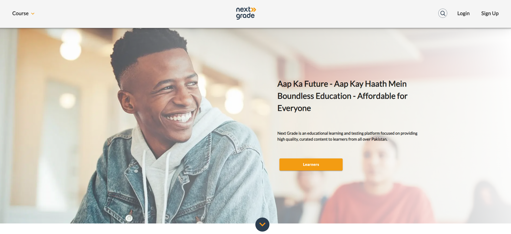Click the circular scroll-down chevron button
Viewport: 511px width, 234px height.
pyautogui.click(x=262, y=225)
